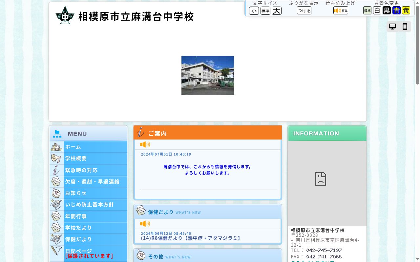This screenshot has height=262, width=420.
Task: Open 緊急時の対応 menu item
Action: point(89,170)
